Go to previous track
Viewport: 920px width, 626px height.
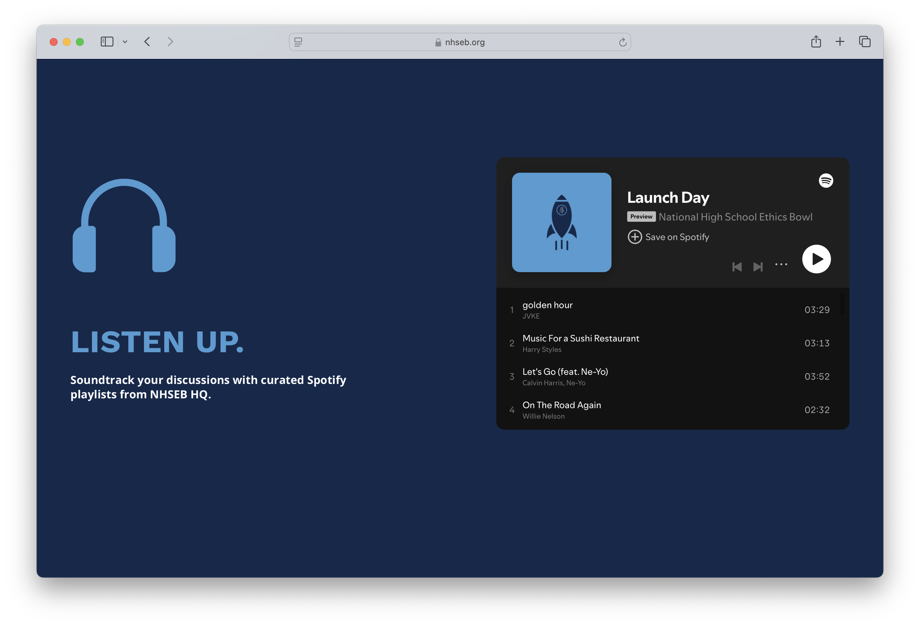point(737,267)
